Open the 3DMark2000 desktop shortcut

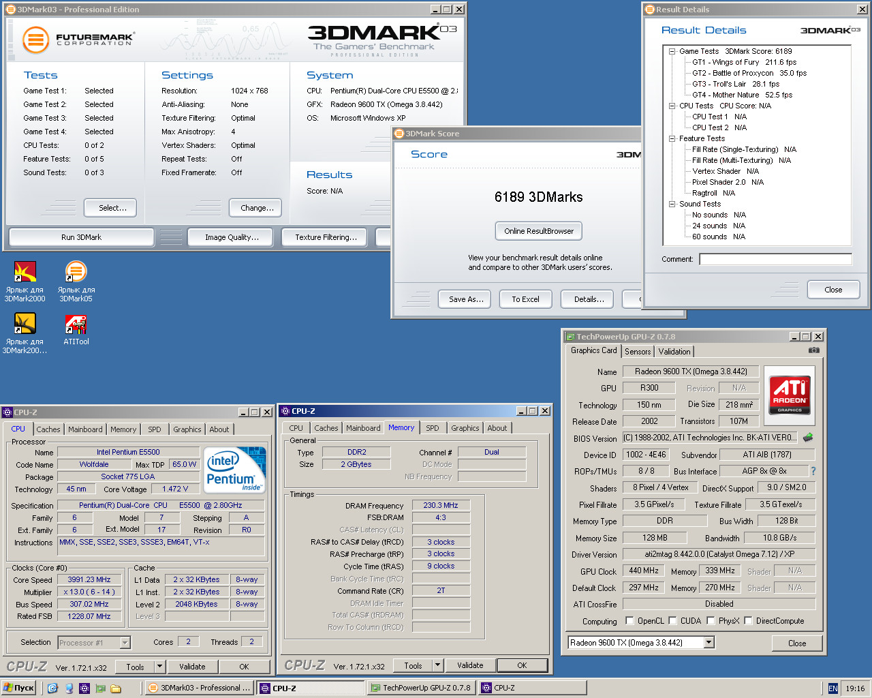(25, 282)
